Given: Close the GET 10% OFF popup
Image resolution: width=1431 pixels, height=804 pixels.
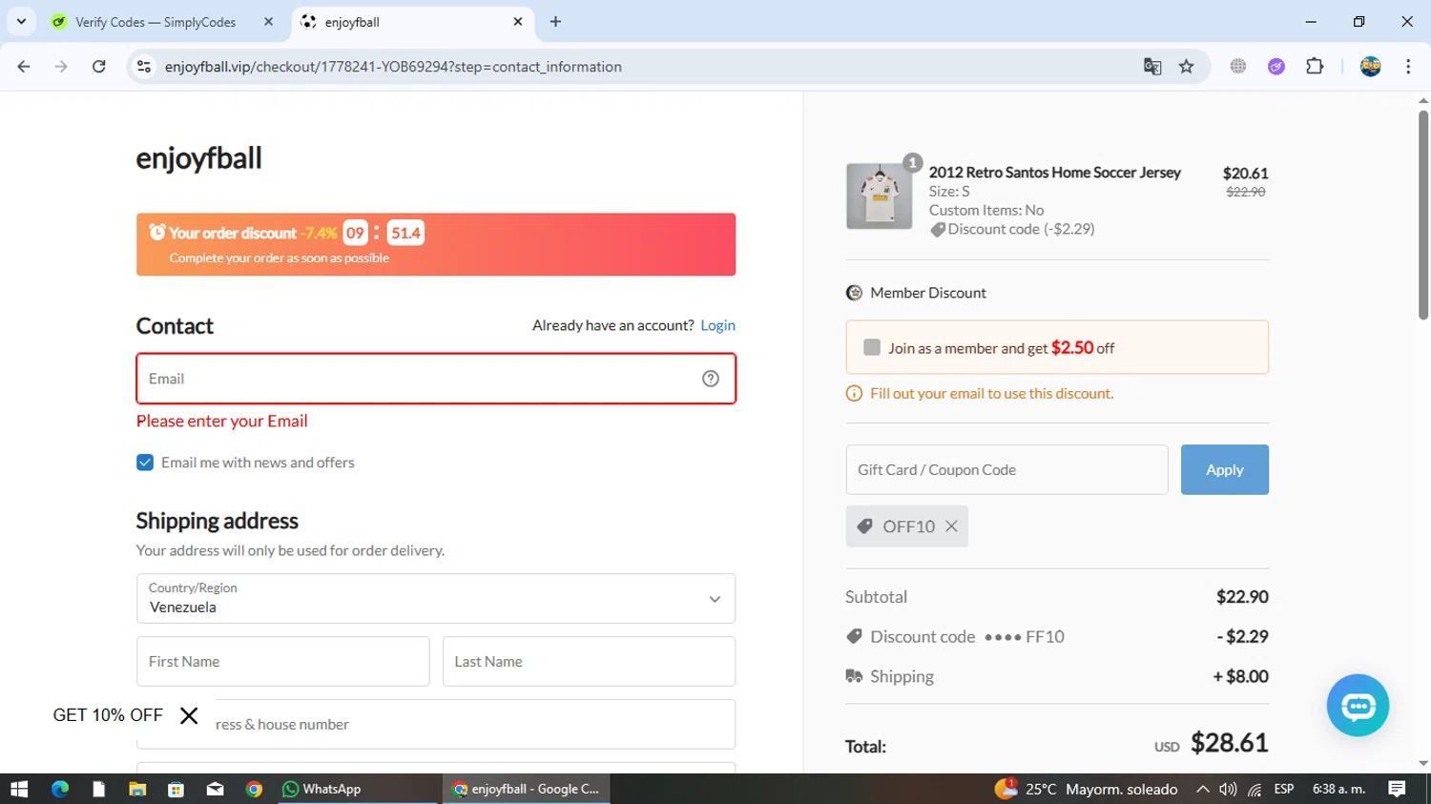Looking at the screenshot, I should (x=189, y=715).
